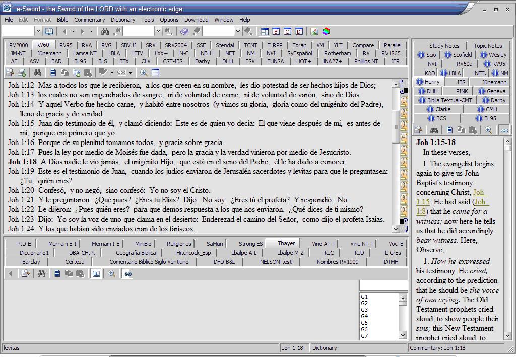Open the graphics viewer picture icon
This screenshot has height=357, width=516.
(314, 32)
